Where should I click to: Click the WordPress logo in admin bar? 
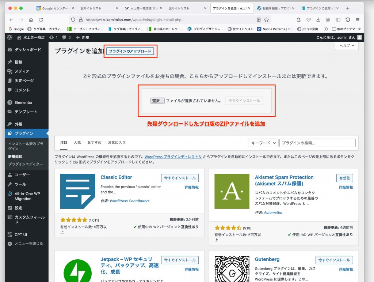pyautogui.click(x=10, y=37)
